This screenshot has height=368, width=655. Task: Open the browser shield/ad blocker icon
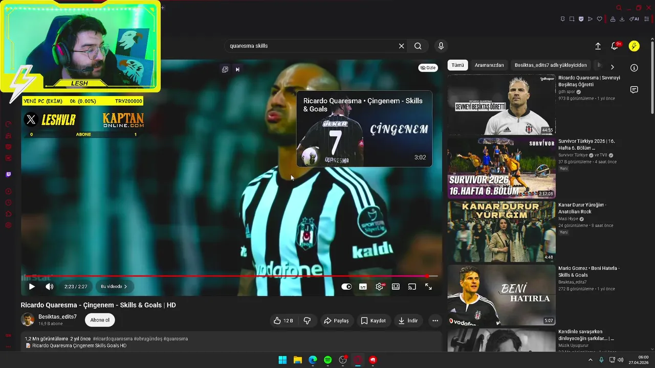point(581,19)
